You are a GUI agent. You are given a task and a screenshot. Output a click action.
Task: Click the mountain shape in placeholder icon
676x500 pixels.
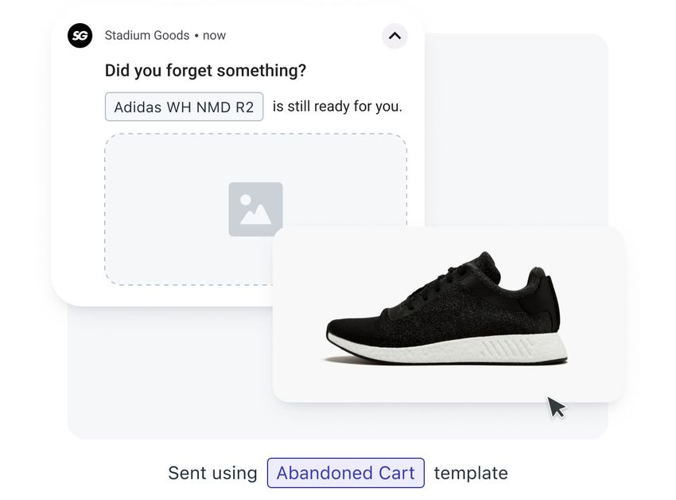[x=256, y=215]
